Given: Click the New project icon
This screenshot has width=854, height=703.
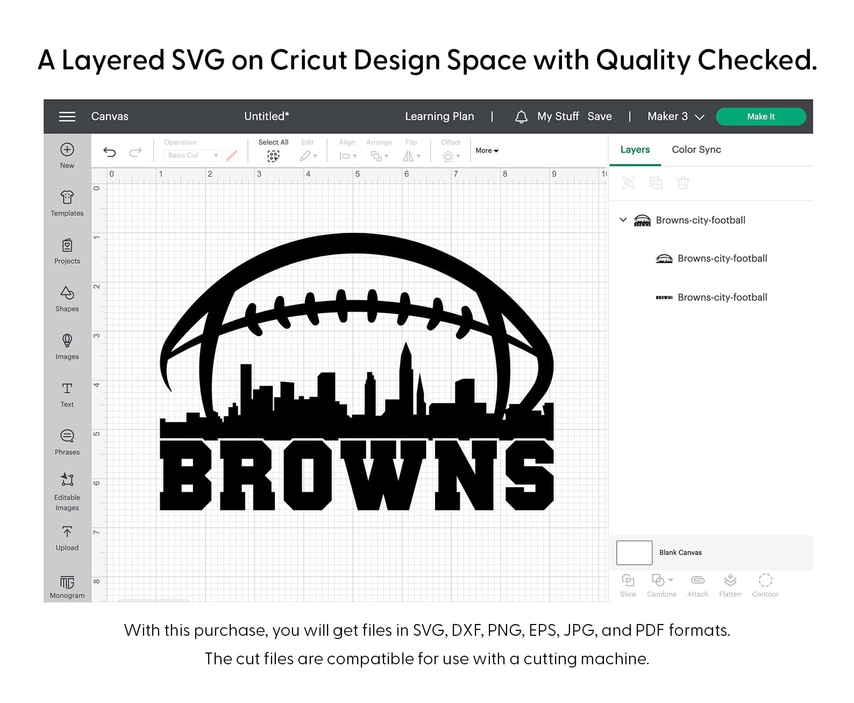Looking at the screenshot, I should [x=67, y=150].
